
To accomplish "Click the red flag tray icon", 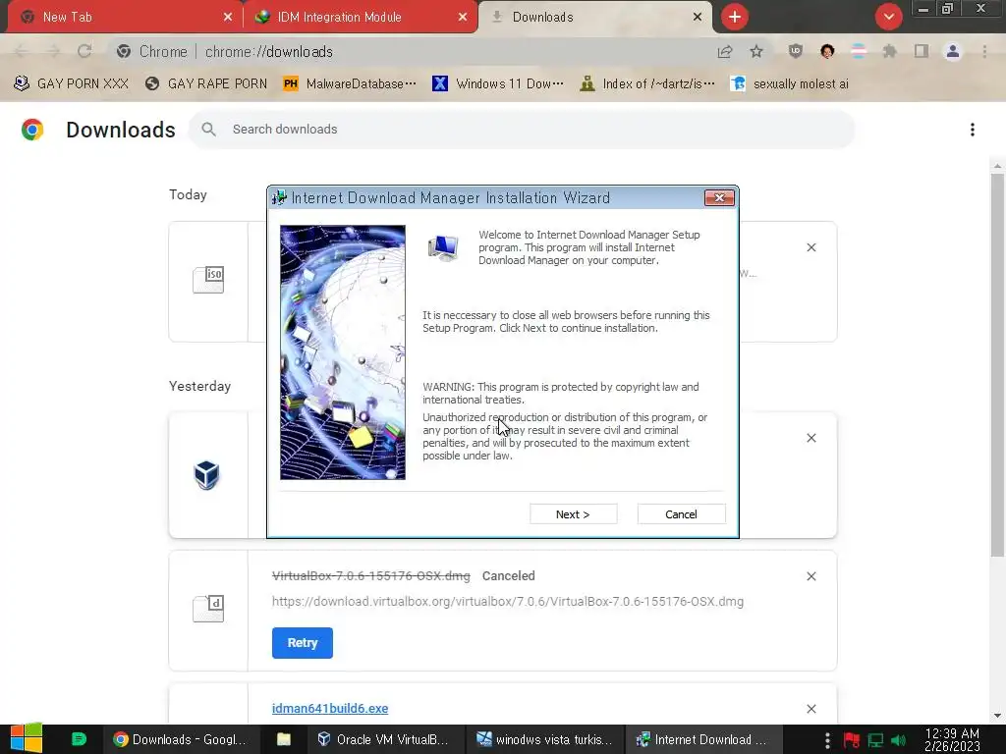I will click(852, 740).
